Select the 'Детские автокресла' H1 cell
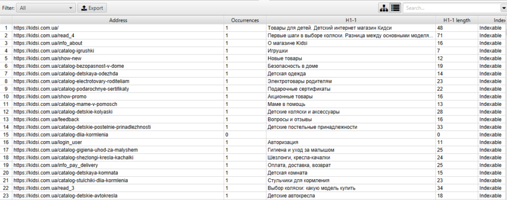507x200 pixels. pos(290,196)
